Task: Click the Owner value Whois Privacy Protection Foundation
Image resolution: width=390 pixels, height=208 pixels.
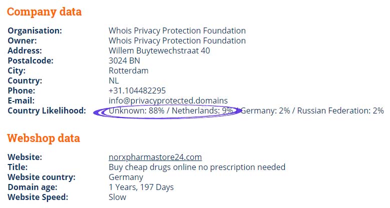Action: point(177,40)
